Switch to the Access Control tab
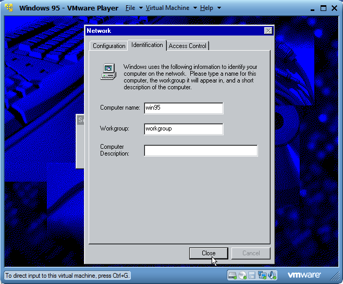Viewport: 343px width, 284px height. coord(188,46)
